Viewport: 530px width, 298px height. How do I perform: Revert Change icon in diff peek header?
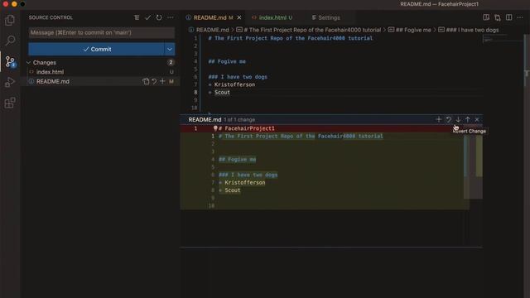[x=448, y=119]
